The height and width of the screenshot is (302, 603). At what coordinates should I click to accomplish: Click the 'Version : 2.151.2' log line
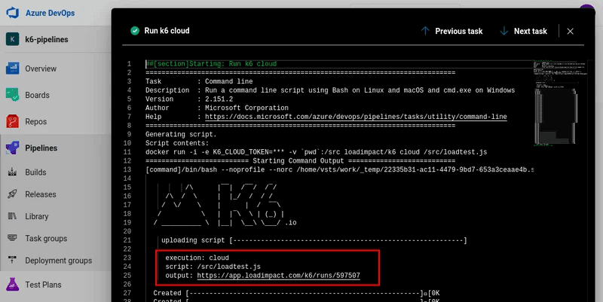pyautogui.click(x=189, y=99)
